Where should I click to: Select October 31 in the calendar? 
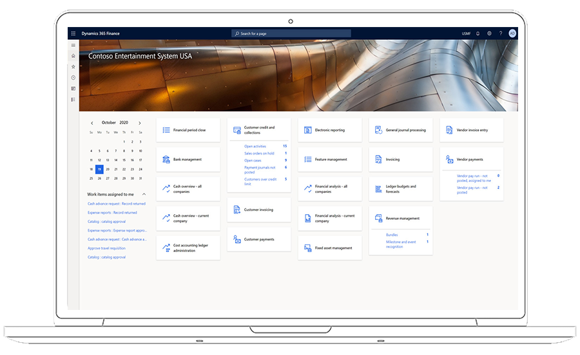[140, 179]
